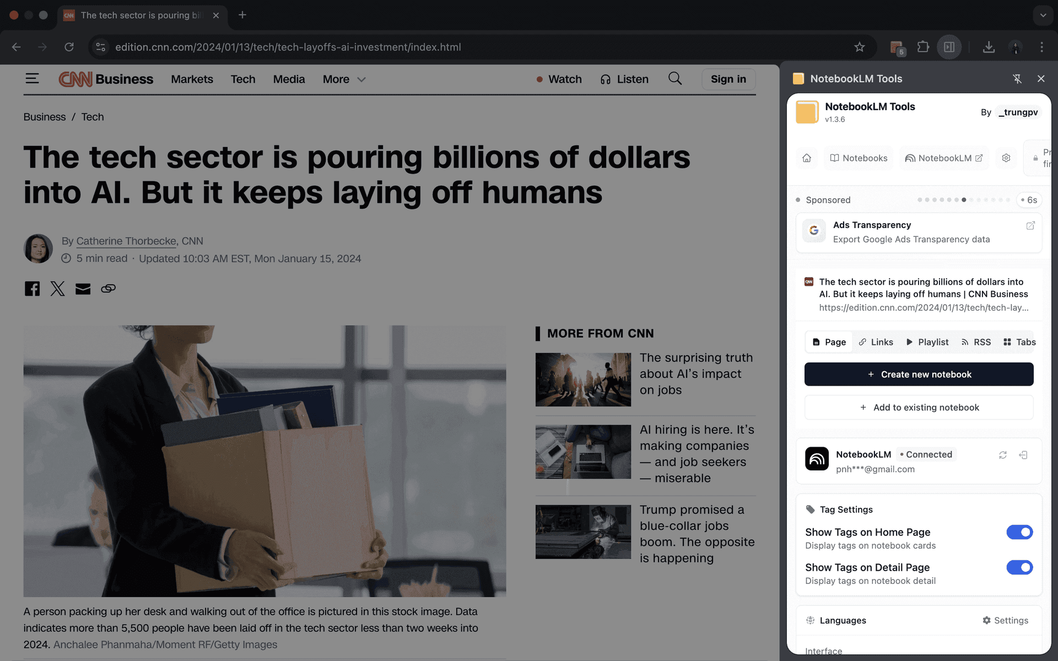
Task: Open 'The surprising truth about AI' thumbnail
Action: click(x=583, y=380)
